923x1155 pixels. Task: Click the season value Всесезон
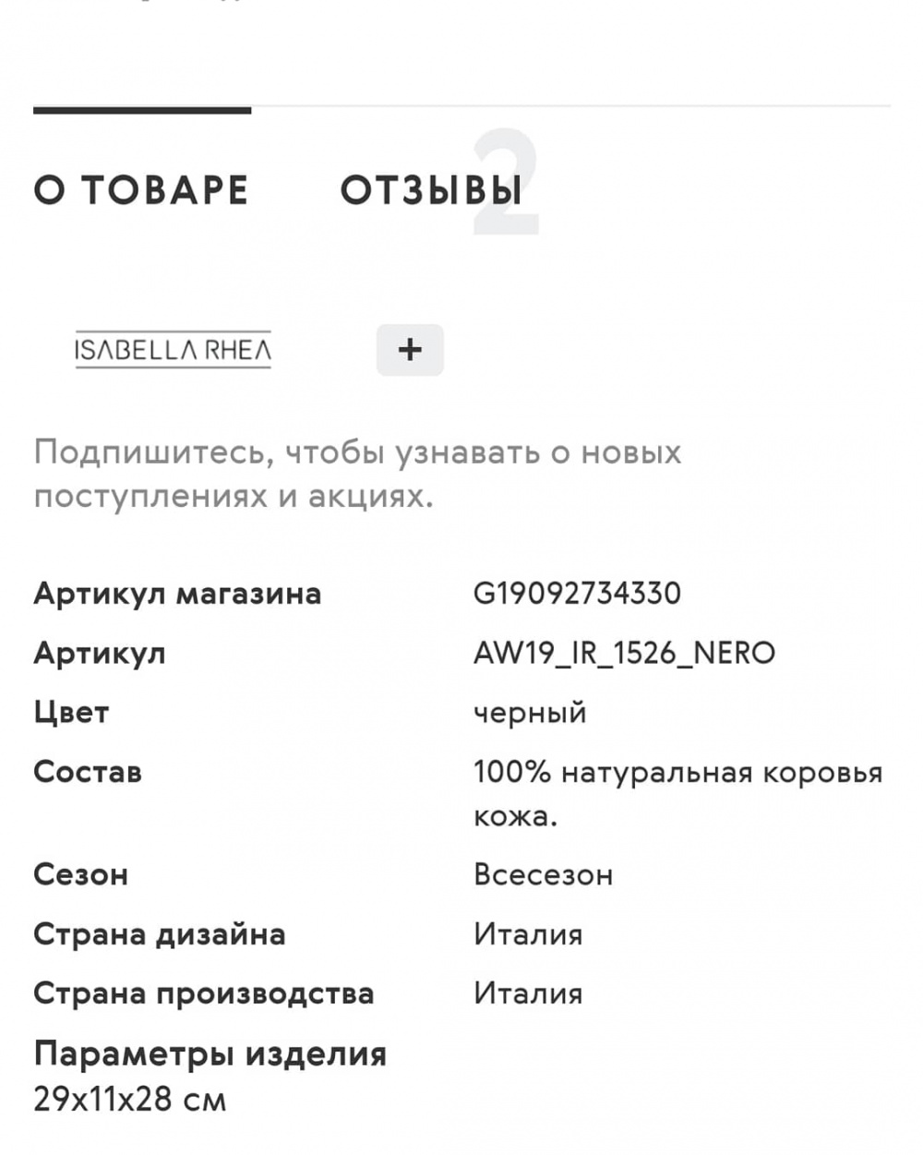[543, 874]
